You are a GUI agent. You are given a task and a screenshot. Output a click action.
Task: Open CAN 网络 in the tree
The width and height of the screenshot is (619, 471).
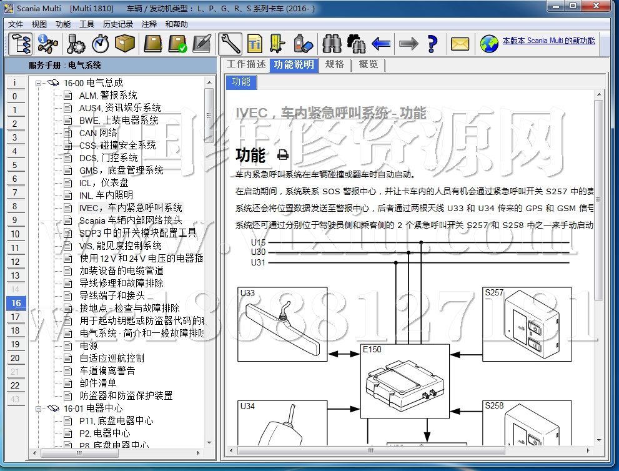97,132
